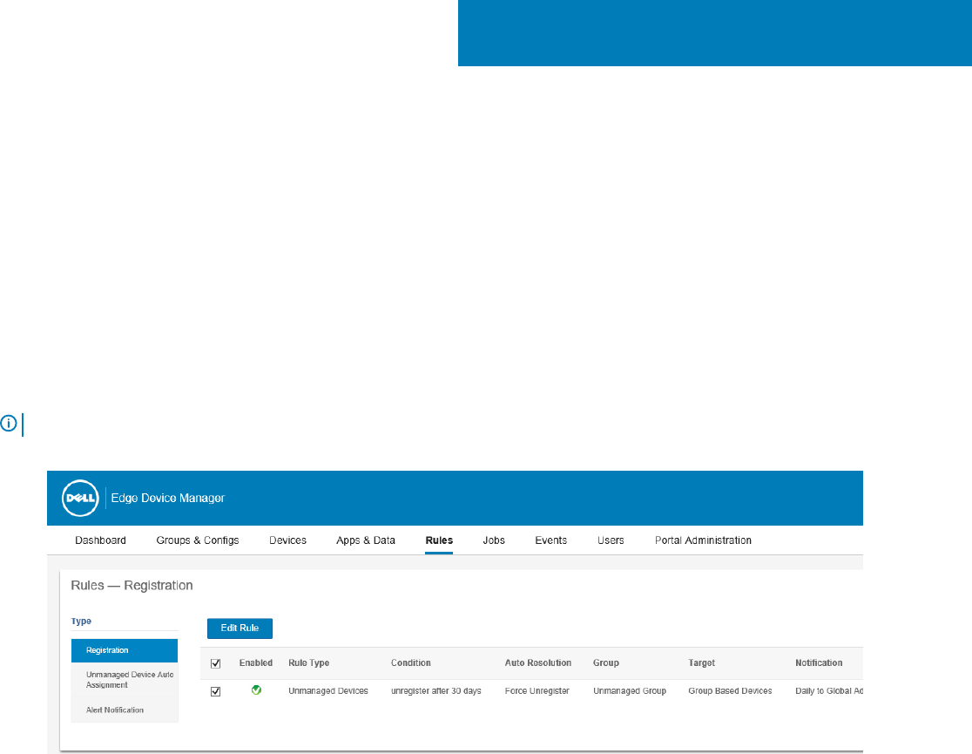Open the Dashboard tab
The image size is (972, 754).
(x=100, y=540)
